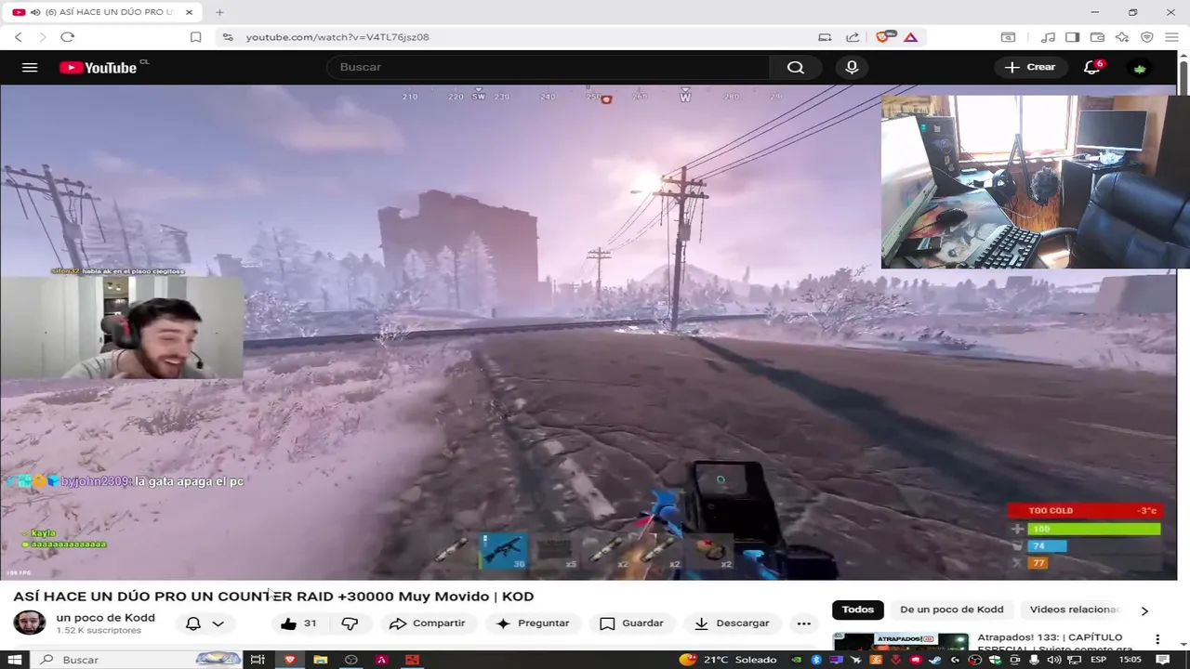Screen dimensions: 1190x669
Task: Open the Windows Start menu
Action: click(x=15, y=660)
